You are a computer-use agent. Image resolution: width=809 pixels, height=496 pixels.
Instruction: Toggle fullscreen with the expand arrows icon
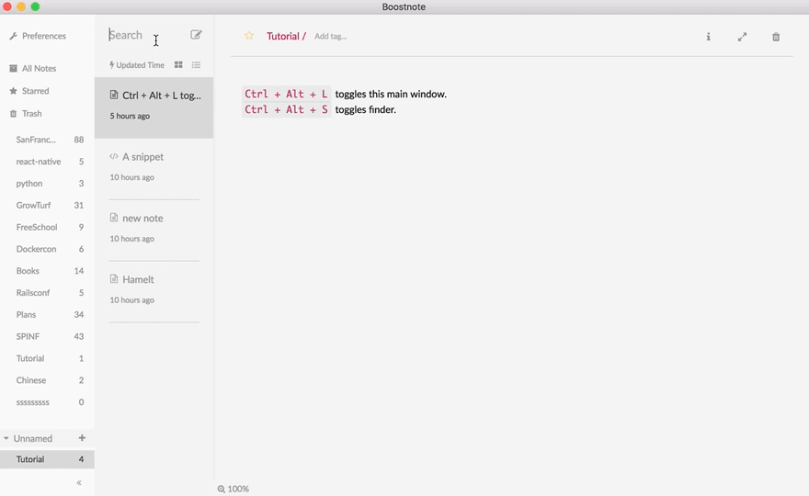point(742,37)
